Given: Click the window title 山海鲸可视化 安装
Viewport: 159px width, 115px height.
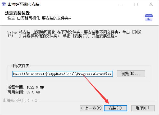Looking at the screenshot, I should click(x=23, y=4).
